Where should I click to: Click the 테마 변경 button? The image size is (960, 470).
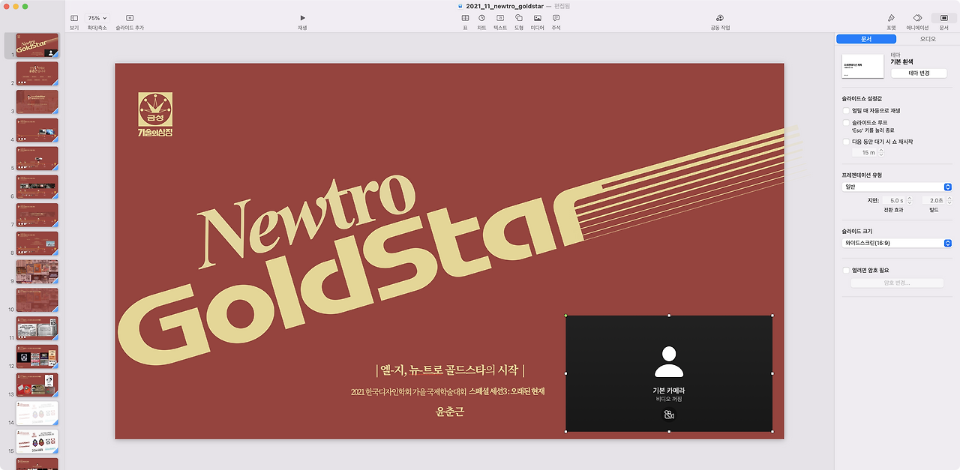pyautogui.click(x=919, y=73)
